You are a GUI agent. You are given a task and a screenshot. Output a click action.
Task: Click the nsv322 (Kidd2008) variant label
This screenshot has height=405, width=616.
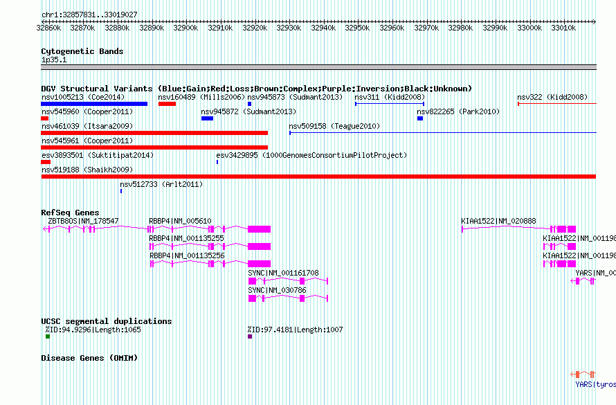click(x=552, y=97)
